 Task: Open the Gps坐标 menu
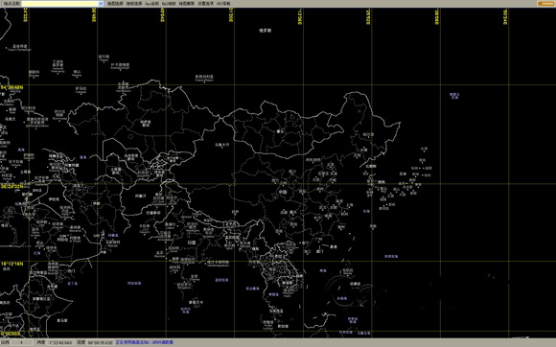[x=152, y=4]
